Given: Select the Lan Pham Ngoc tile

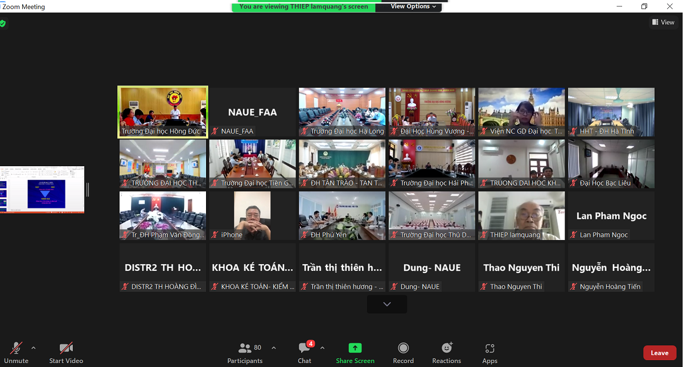Looking at the screenshot, I should pyautogui.click(x=611, y=216).
